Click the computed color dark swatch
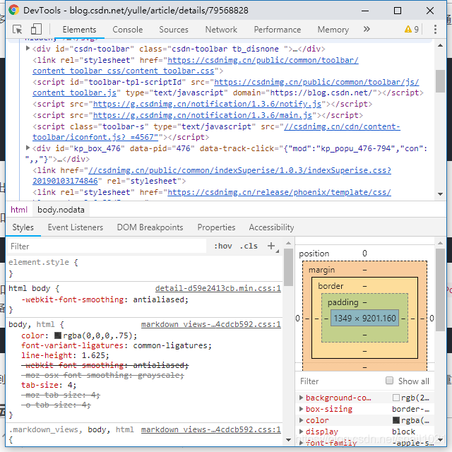Screen dimensions: 452x452 click(396, 420)
